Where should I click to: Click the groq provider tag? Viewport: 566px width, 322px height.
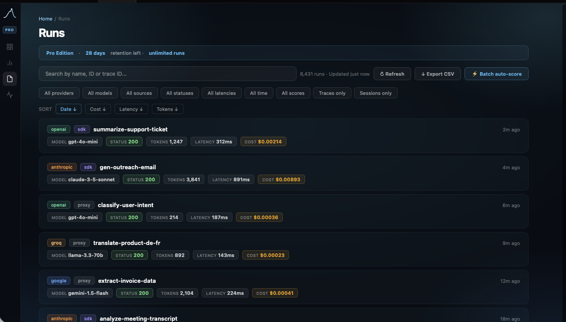(56, 243)
